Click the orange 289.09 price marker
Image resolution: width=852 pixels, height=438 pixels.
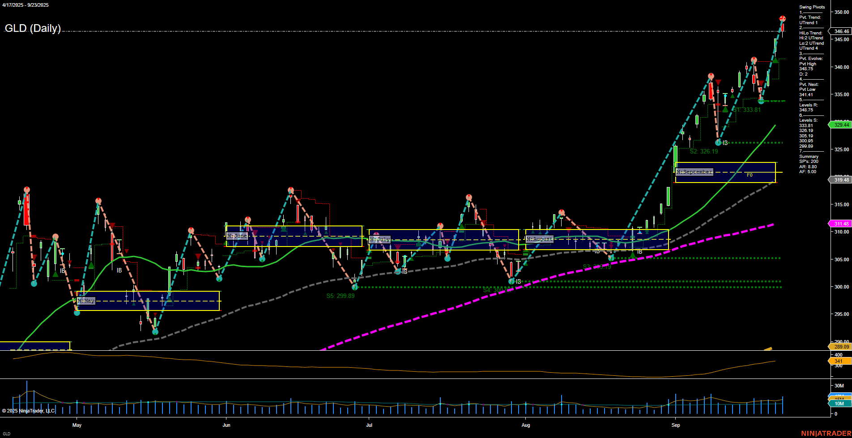(x=840, y=346)
